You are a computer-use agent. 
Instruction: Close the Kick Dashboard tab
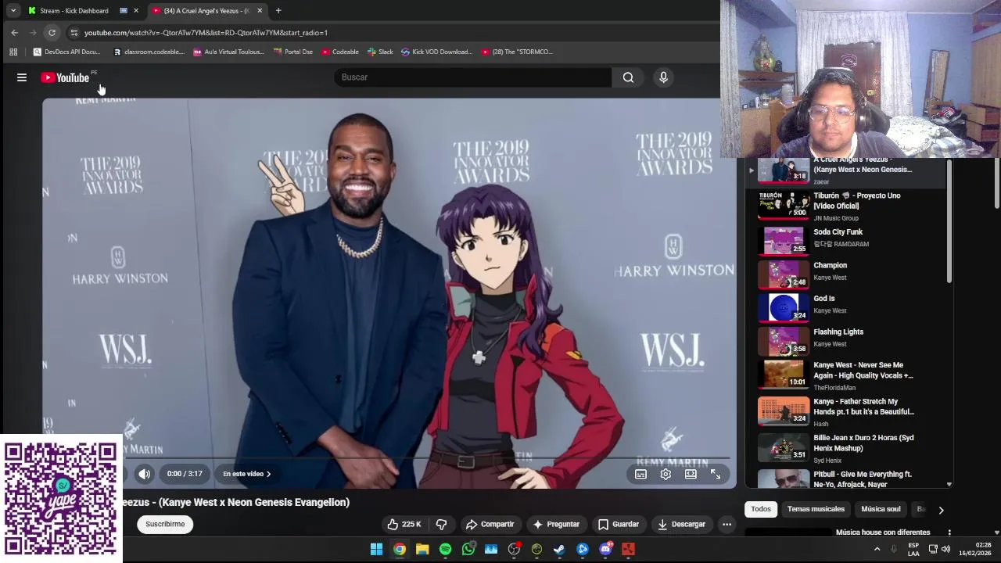pos(136,11)
